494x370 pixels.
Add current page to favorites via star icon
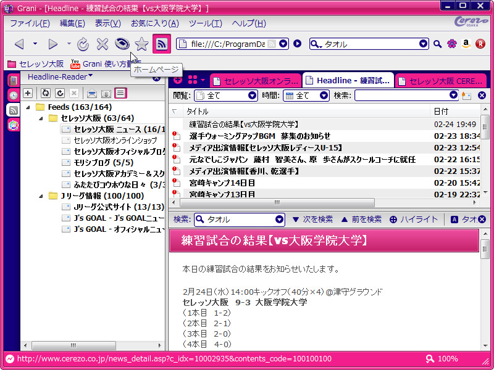tap(141, 44)
